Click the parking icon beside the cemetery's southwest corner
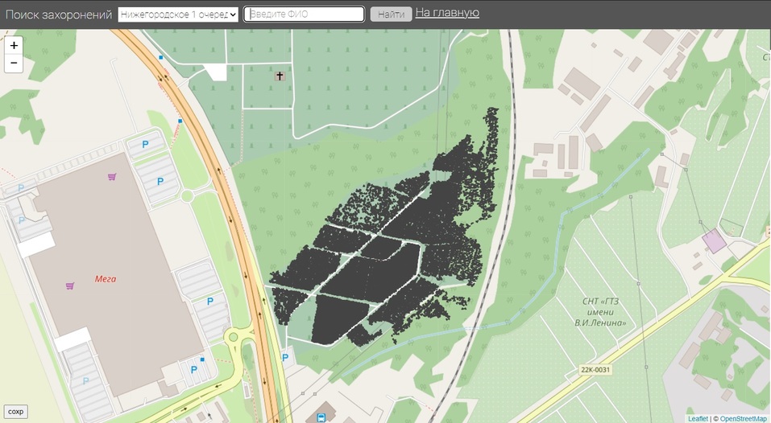This screenshot has width=771, height=423. tap(284, 357)
